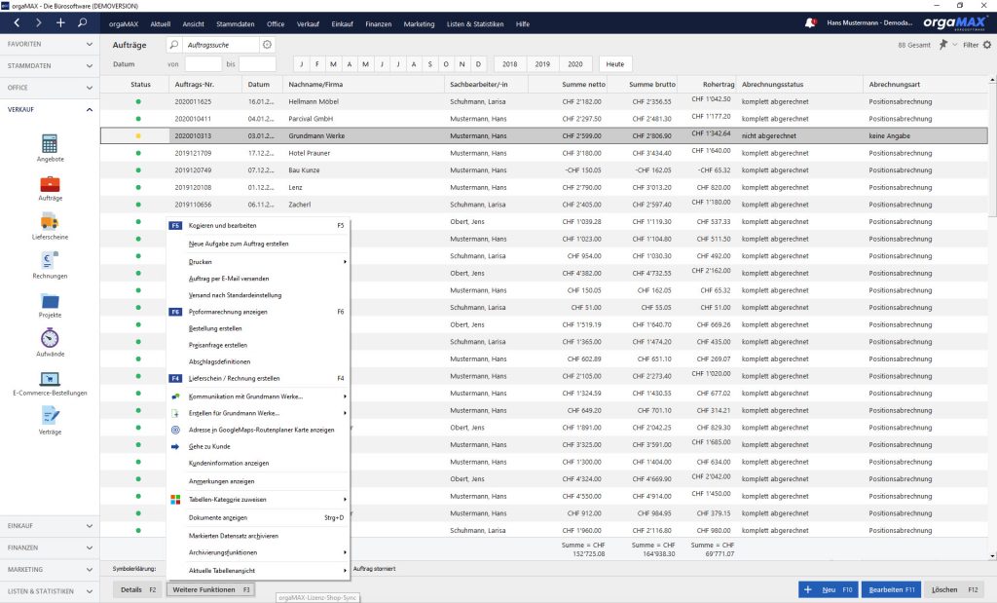Click the Datum von input field
Image resolution: width=997 pixels, height=603 pixels.
click(x=203, y=64)
